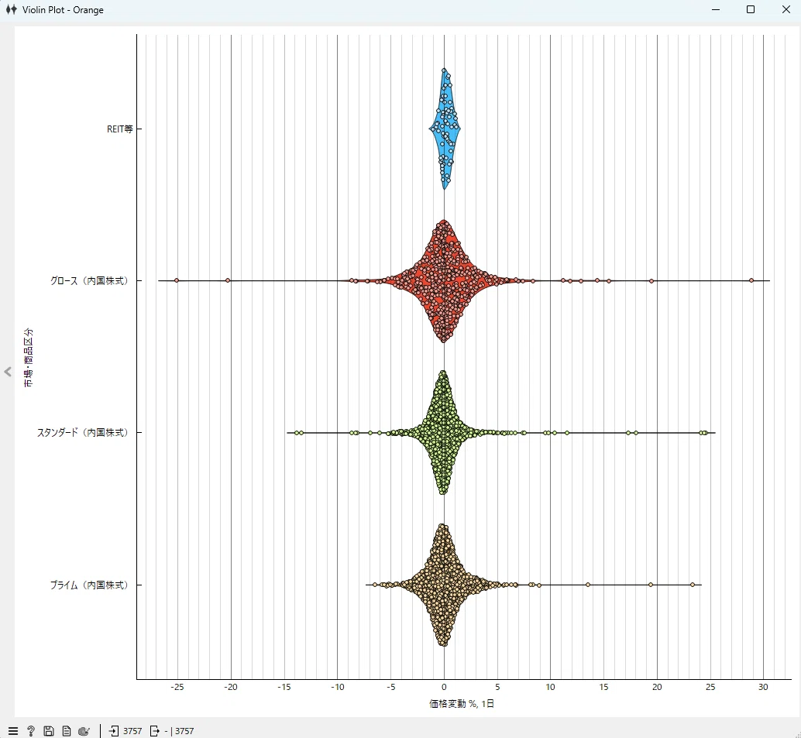Screen dimensions: 801x738
Task: Open the hamburger menu in the status bar
Action: point(13,731)
